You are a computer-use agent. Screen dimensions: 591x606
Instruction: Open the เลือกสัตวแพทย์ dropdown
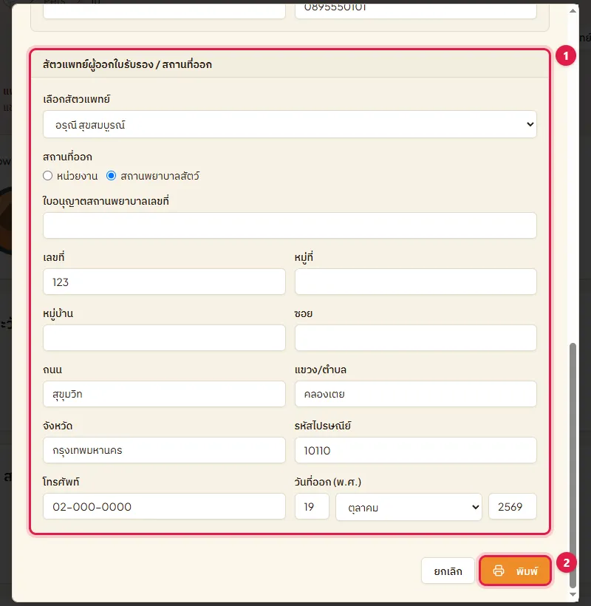coord(290,124)
